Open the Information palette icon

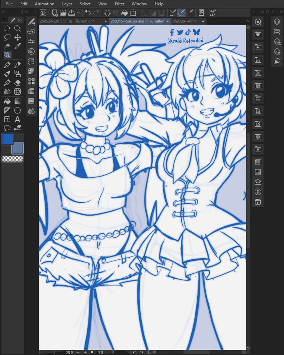point(258,192)
